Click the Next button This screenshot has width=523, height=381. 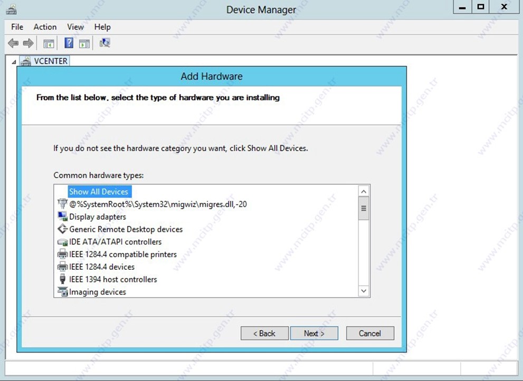[x=314, y=334]
